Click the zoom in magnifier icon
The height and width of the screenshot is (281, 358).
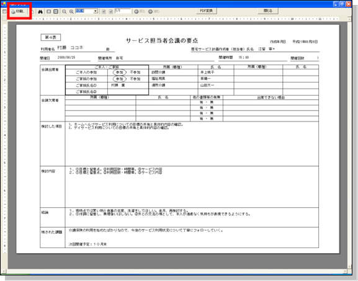[x=71, y=12]
